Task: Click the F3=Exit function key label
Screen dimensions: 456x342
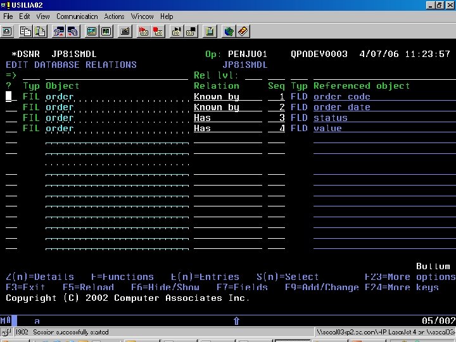Action: coord(25,287)
